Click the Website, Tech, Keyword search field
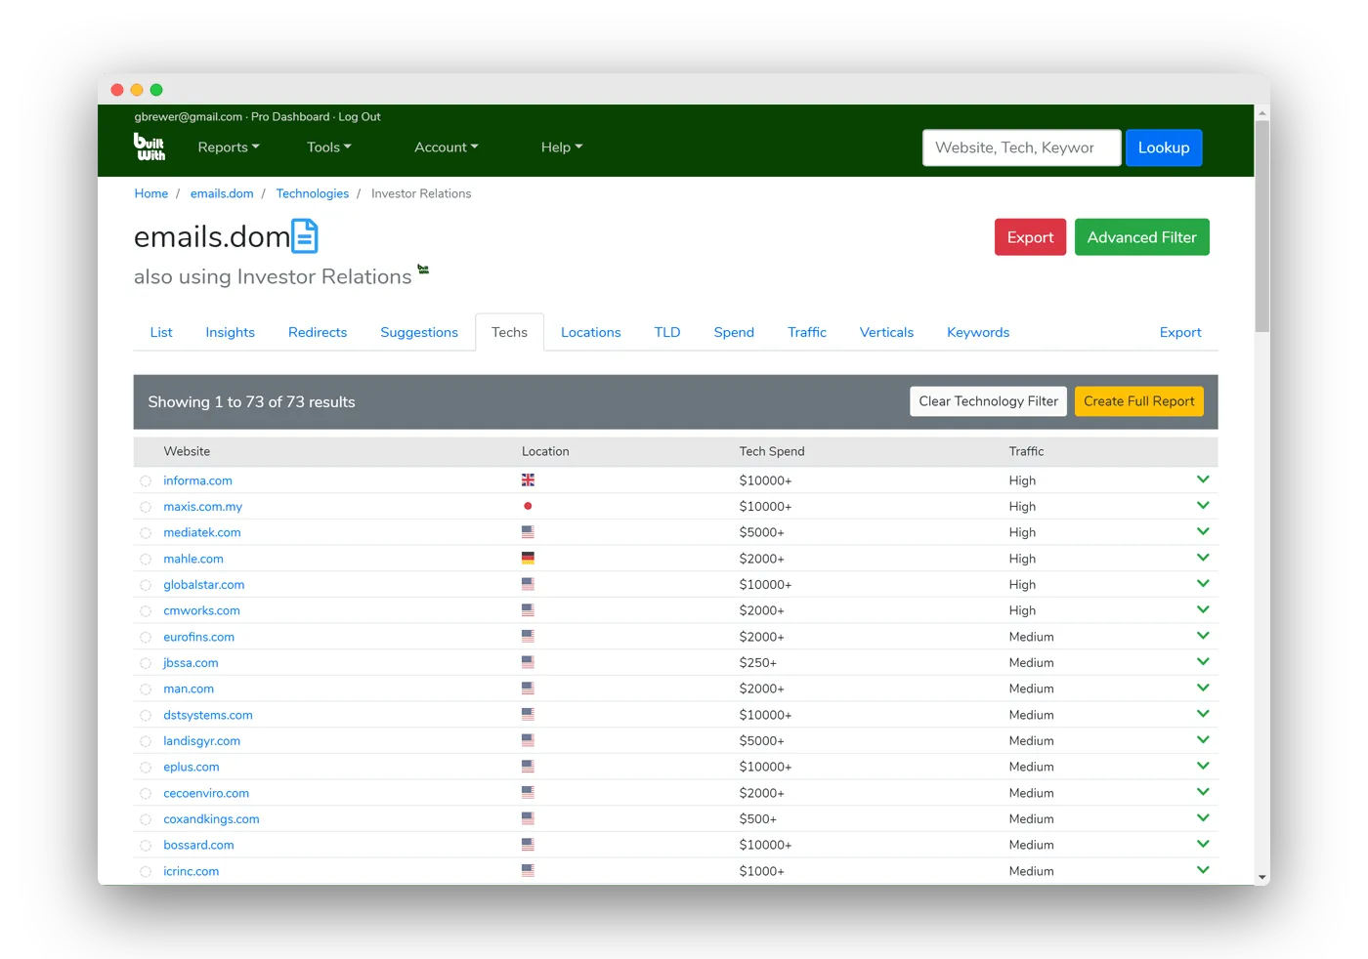The width and height of the screenshot is (1368, 959). click(1021, 147)
